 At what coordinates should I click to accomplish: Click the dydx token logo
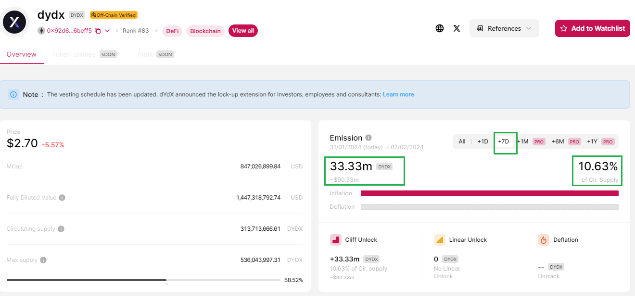14,22
